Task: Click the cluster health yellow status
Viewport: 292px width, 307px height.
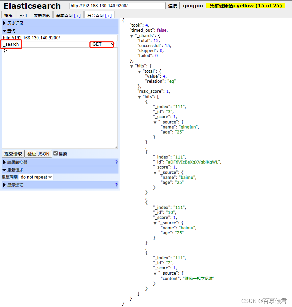Action: click(x=246, y=6)
